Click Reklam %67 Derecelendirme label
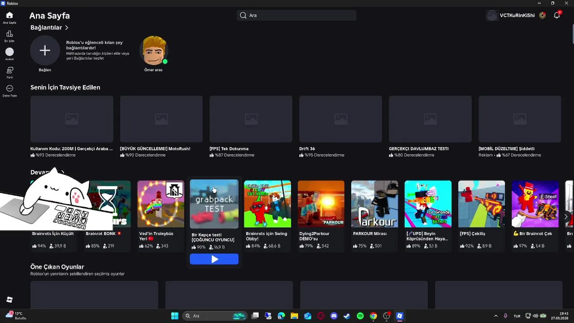This screenshot has height=323, width=574. 510,155
